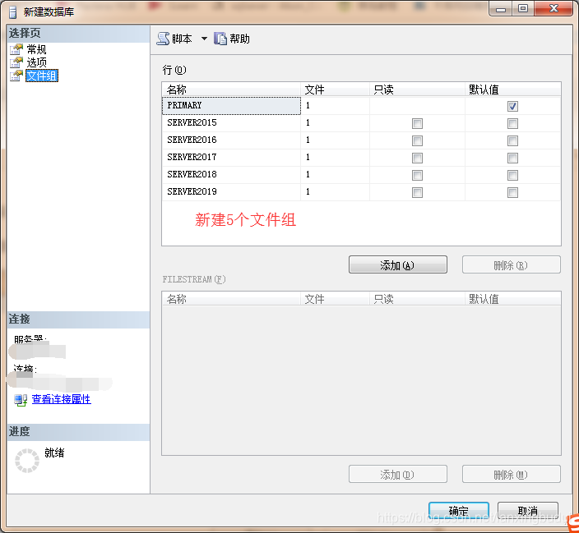Select the SERVER2017 name cell
Screen dimensions: 579x533
click(232, 158)
